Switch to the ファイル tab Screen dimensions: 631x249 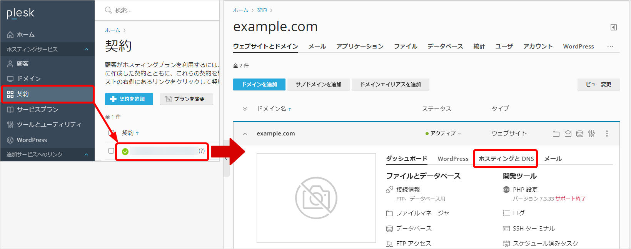tap(406, 46)
